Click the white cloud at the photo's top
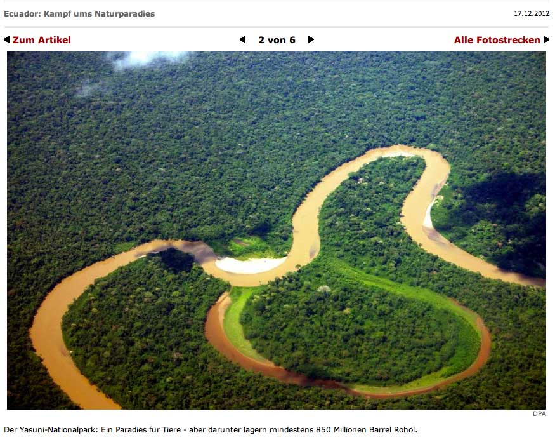 [x=147, y=58]
